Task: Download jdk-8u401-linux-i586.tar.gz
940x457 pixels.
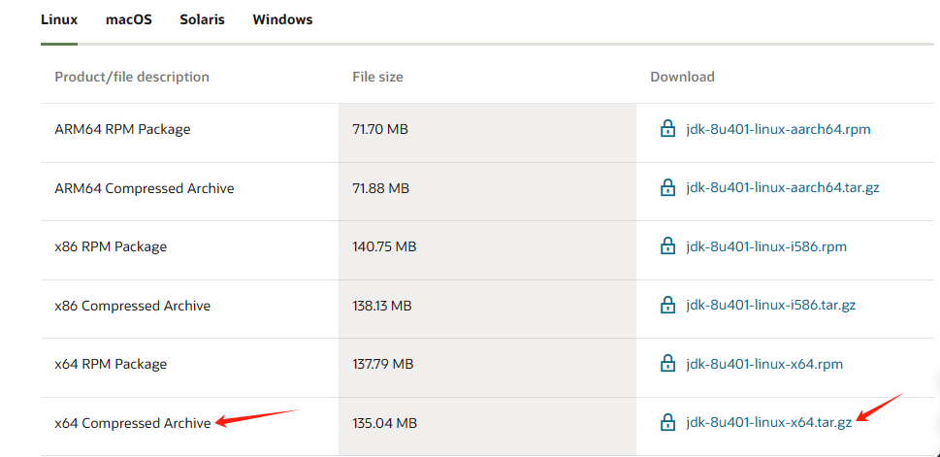Action: click(x=771, y=306)
